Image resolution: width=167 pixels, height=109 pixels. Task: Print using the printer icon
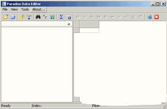click(x=13, y=17)
